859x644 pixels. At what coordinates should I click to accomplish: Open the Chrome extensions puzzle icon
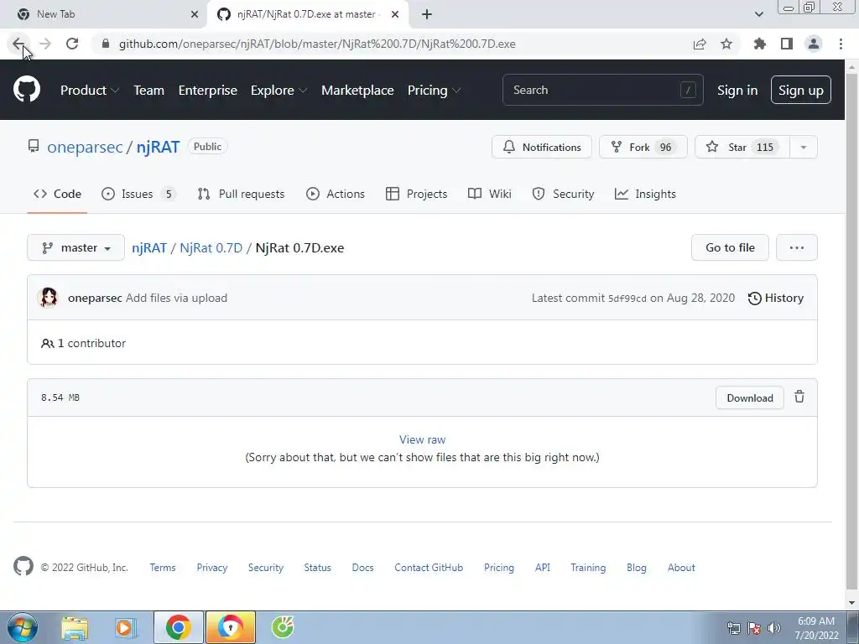pyautogui.click(x=760, y=44)
